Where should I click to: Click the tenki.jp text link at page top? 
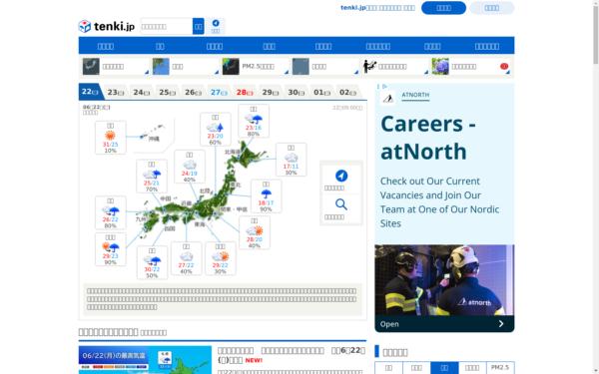coord(377,8)
